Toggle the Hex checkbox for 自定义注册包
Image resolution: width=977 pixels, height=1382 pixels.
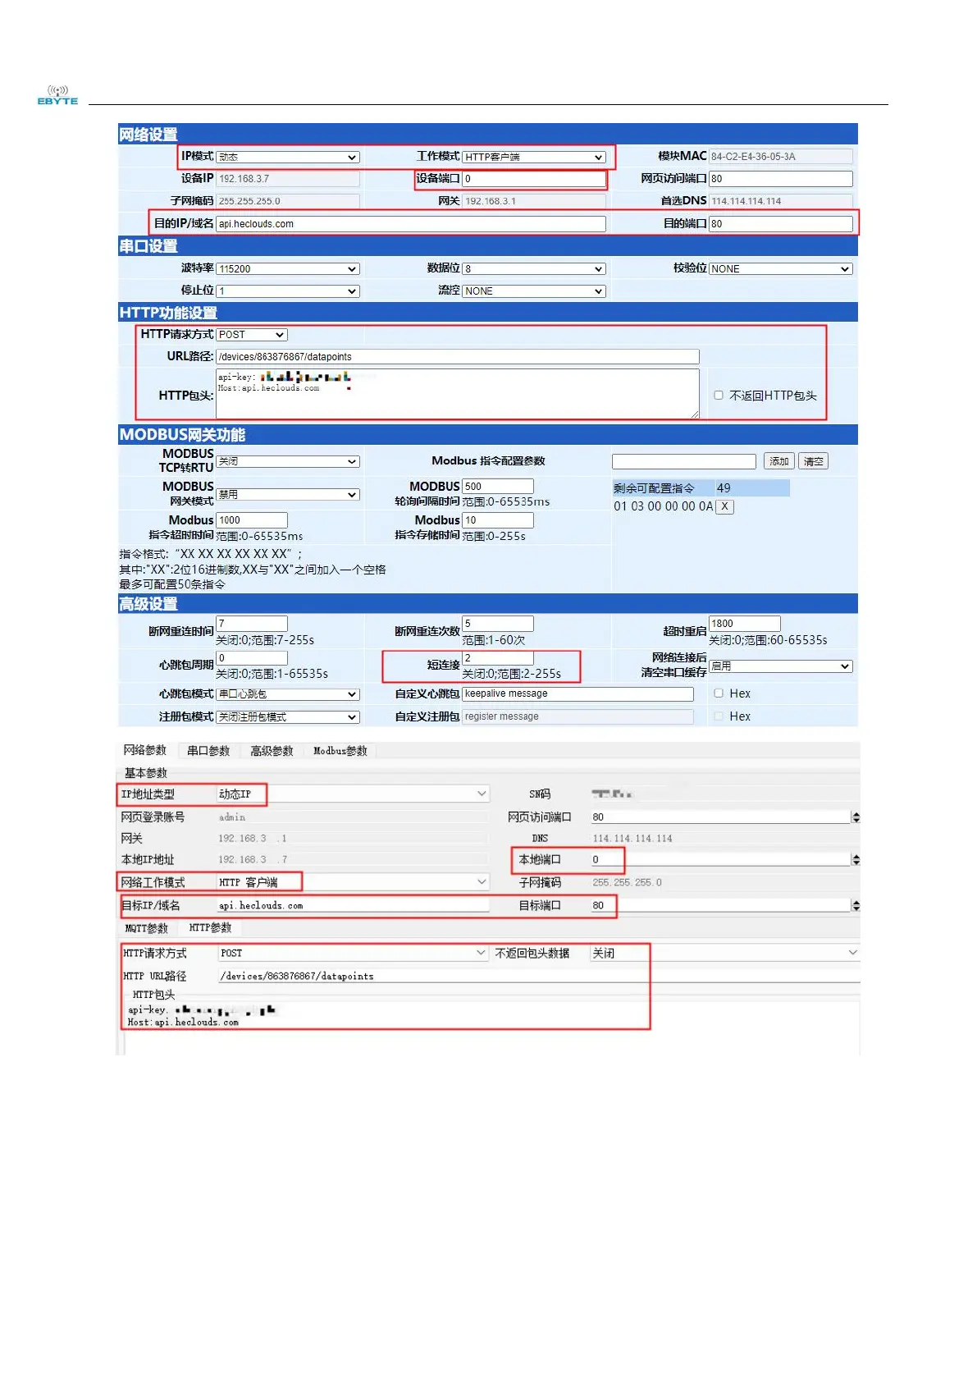tap(719, 716)
